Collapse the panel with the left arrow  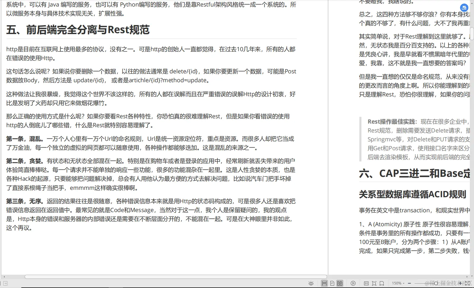coord(4,277)
